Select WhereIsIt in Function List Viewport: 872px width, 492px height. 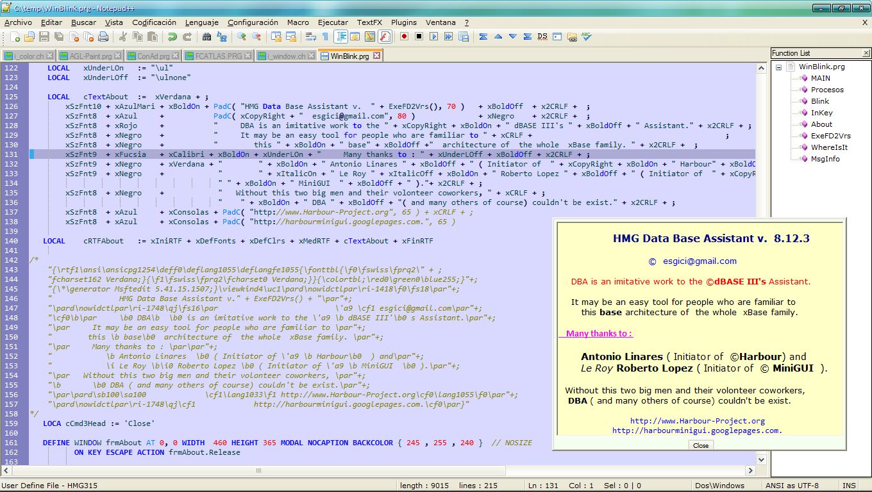829,147
